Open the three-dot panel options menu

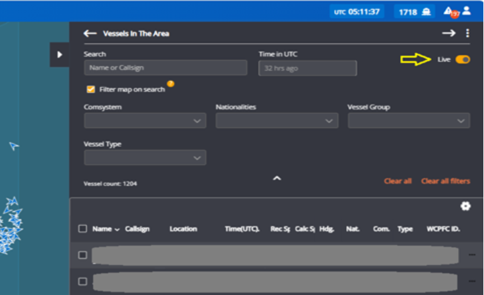468,33
